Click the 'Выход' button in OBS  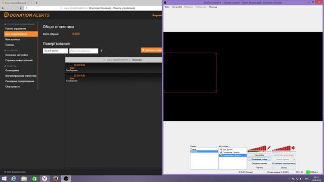[284, 168]
